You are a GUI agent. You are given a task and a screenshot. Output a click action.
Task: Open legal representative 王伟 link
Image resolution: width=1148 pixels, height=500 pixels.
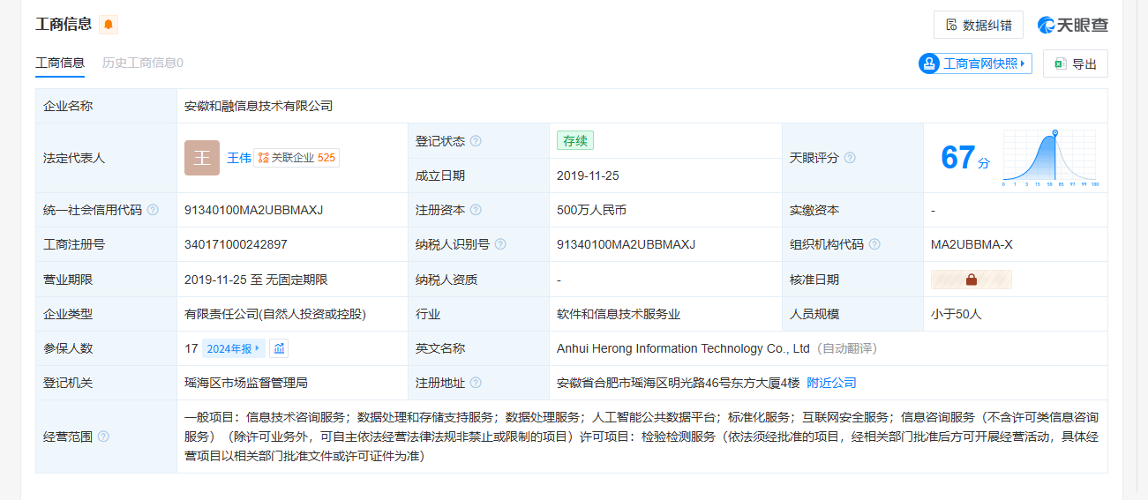pos(238,158)
